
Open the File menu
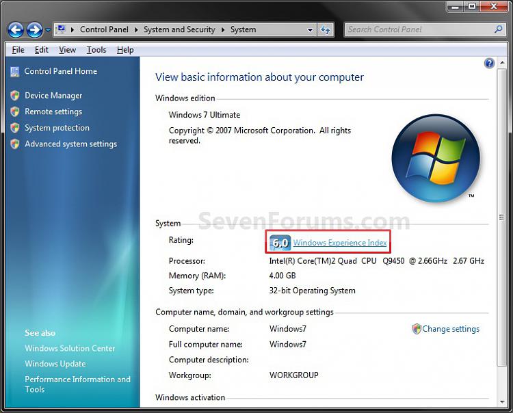(18, 50)
